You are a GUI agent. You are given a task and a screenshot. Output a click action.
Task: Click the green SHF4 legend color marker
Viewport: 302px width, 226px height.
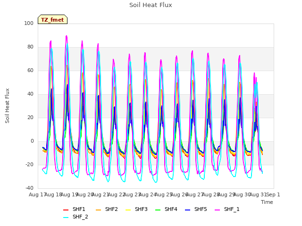click(x=158, y=210)
